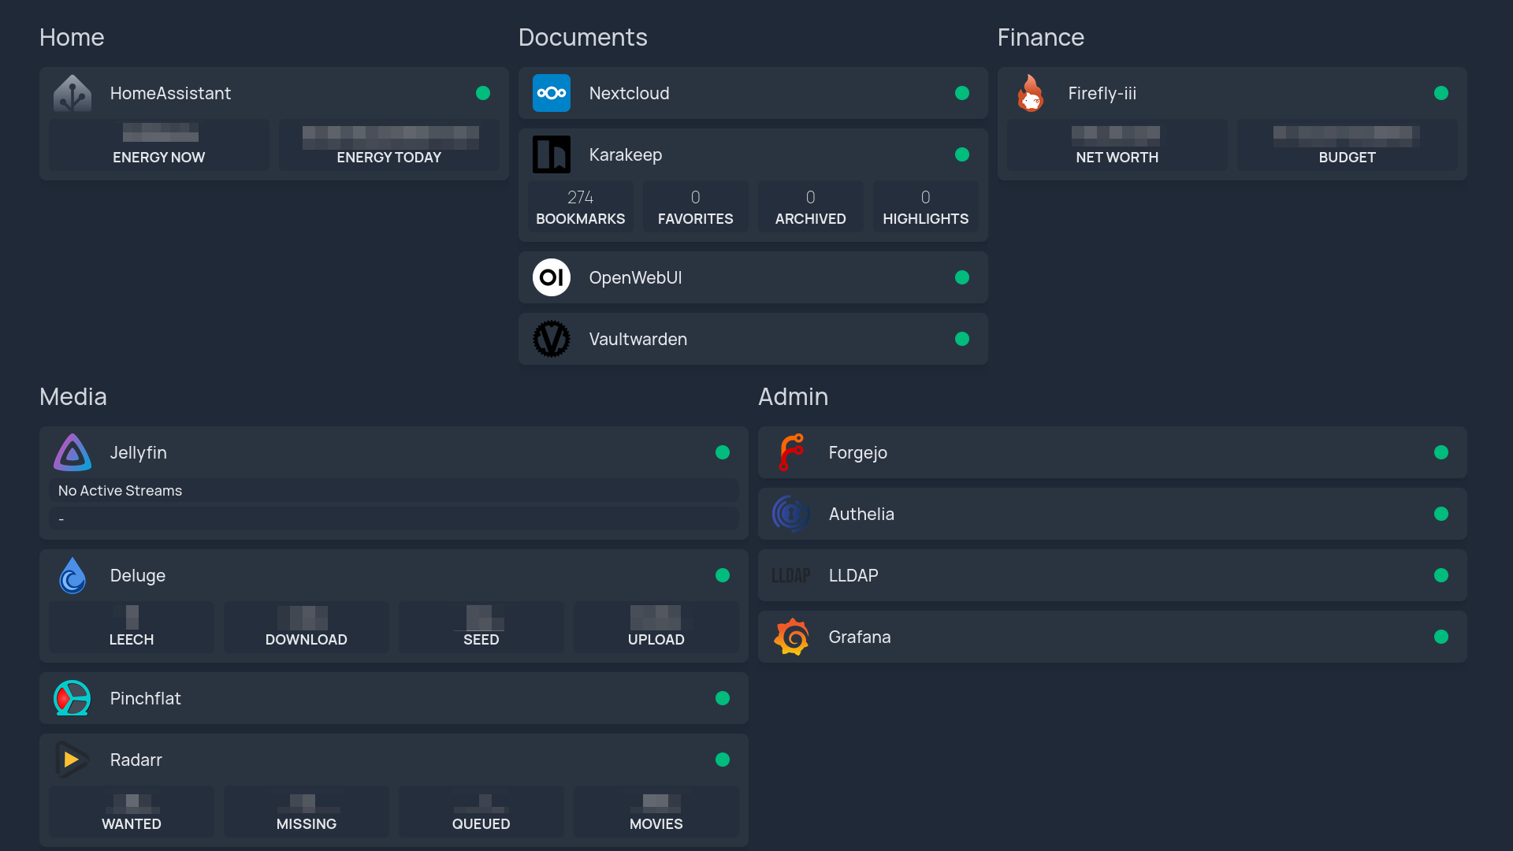Check the Firefly-iii status dot
The width and height of the screenshot is (1513, 851).
[1441, 93]
